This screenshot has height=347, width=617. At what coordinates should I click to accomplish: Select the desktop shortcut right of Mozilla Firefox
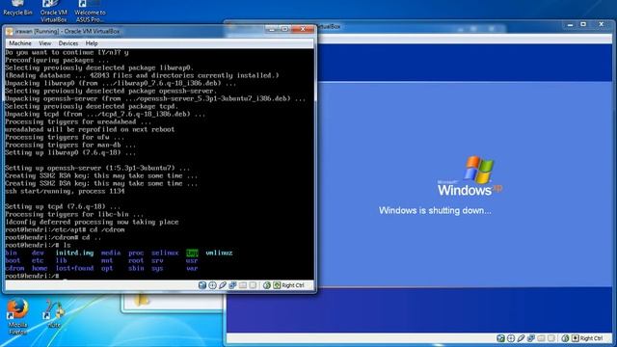click(54, 314)
